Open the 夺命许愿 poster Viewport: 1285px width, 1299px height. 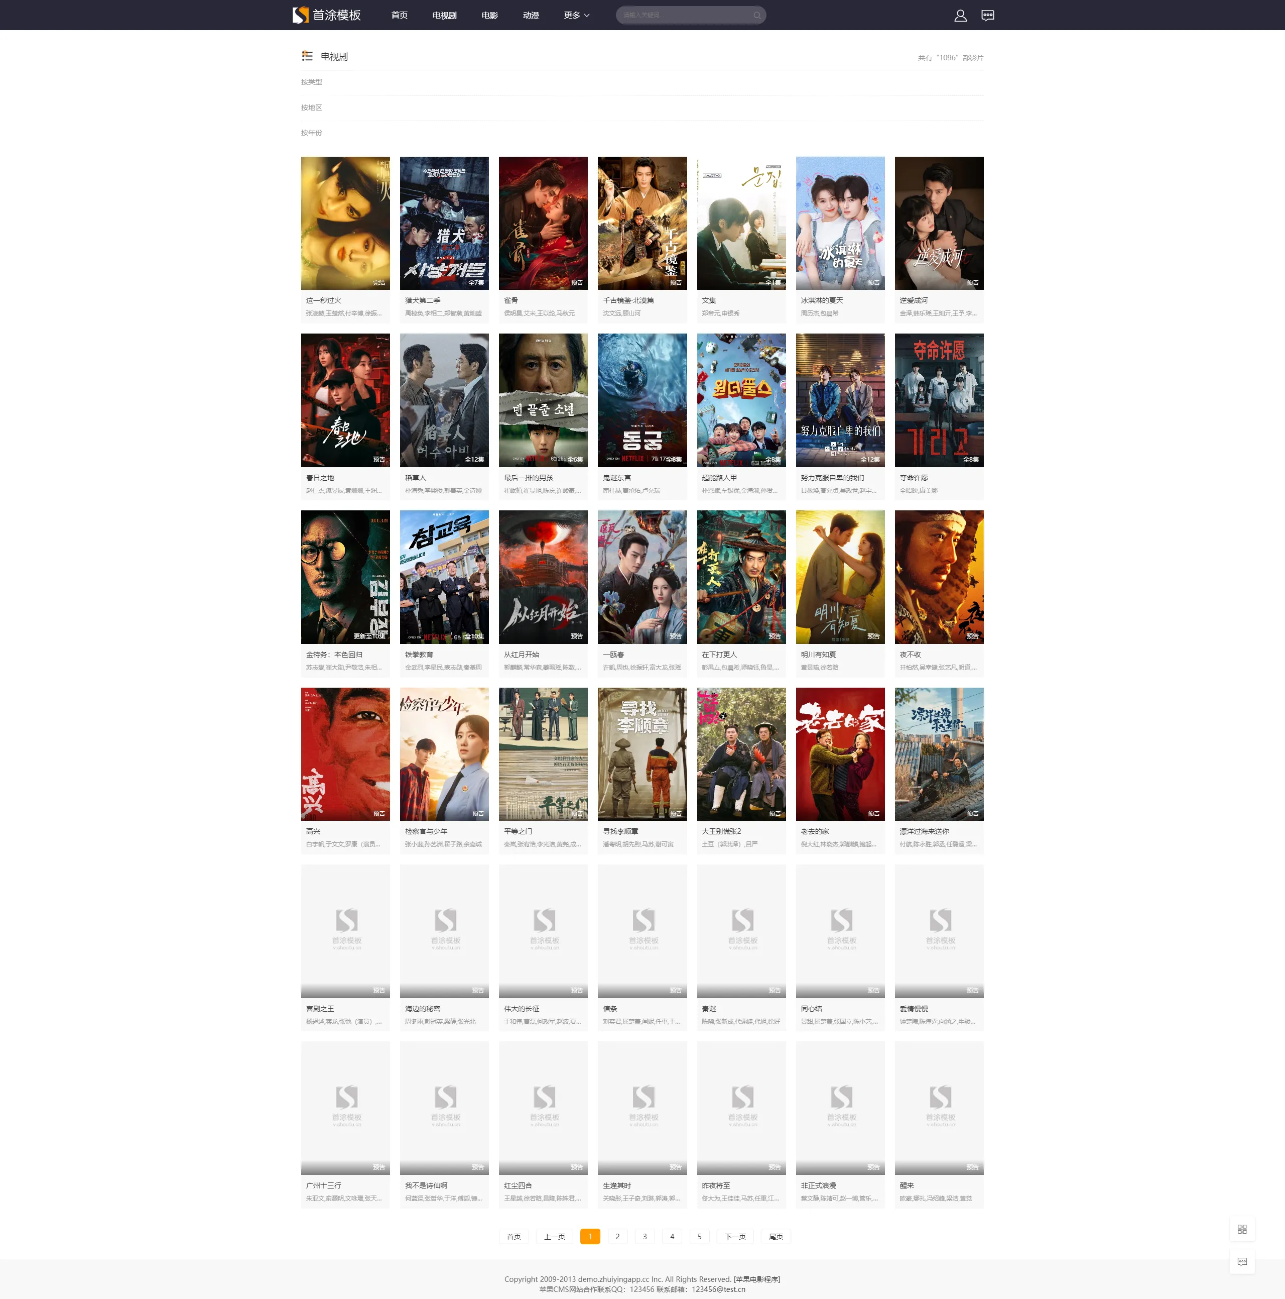939,400
